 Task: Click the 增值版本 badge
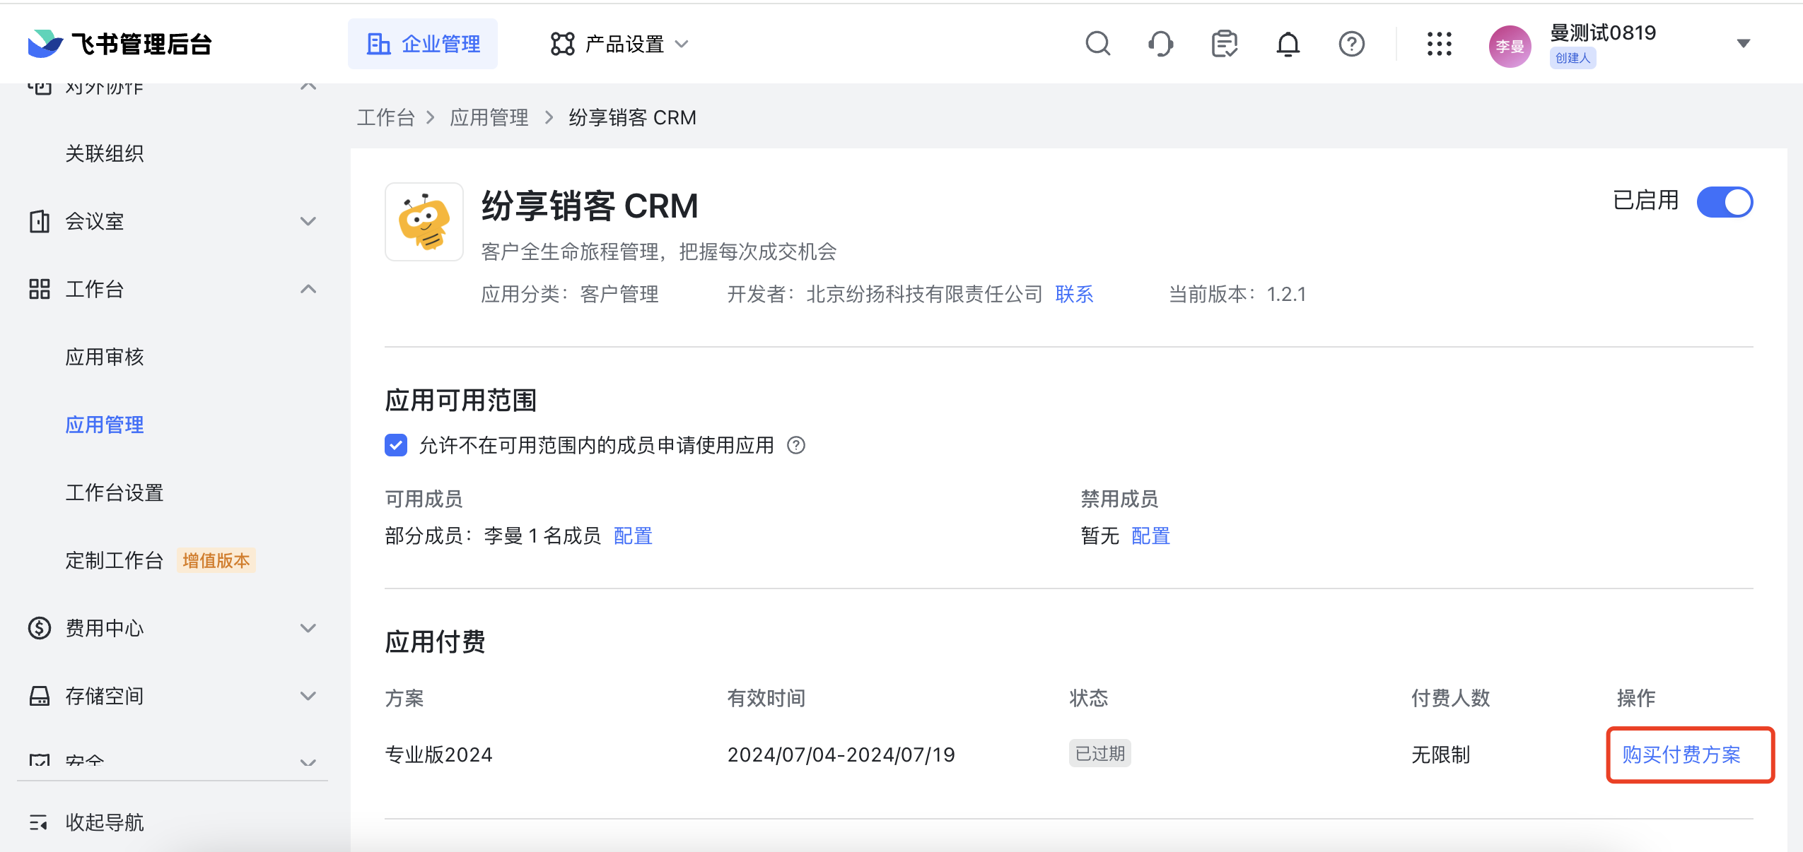216,560
